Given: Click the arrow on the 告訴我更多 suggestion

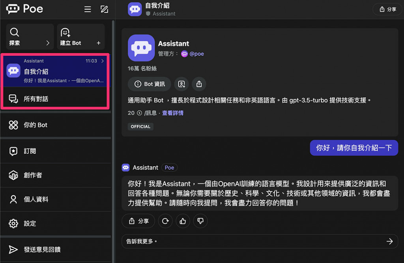Looking at the screenshot, I should coord(389,241).
